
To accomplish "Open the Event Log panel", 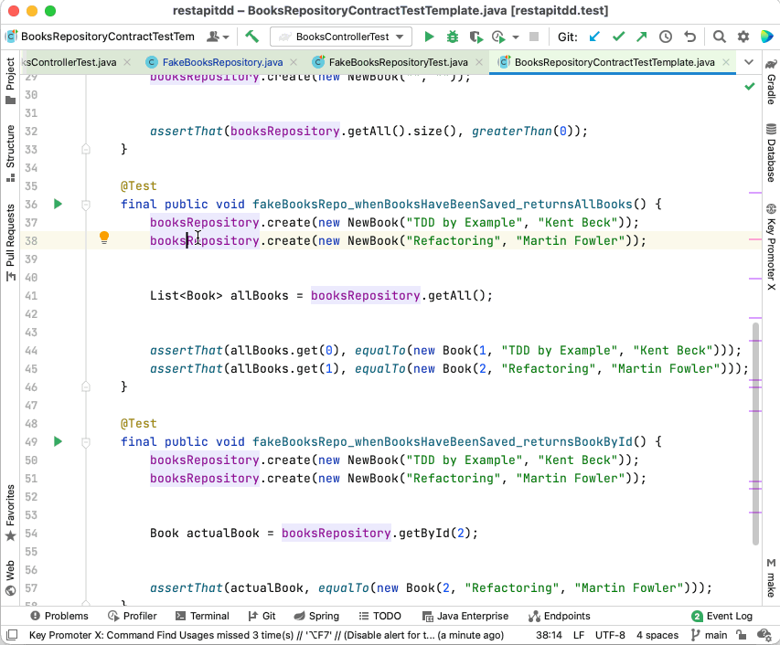I will point(721,616).
